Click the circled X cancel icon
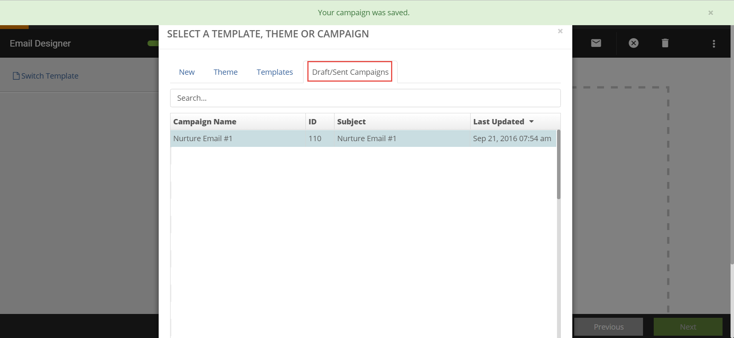The height and width of the screenshot is (338, 734). click(x=633, y=43)
